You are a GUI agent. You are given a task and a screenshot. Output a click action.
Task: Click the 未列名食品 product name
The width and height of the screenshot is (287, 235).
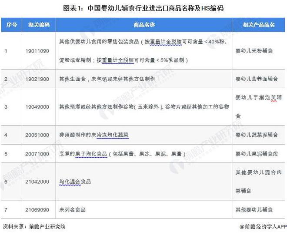(72, 209)
